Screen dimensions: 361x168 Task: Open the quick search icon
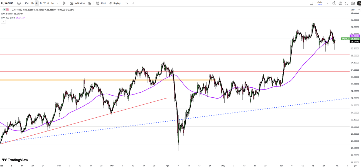tap(334, 3)
